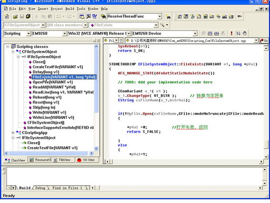Open the Tools menu
This screenshot has width=270, height=203.
click(81, 9)
